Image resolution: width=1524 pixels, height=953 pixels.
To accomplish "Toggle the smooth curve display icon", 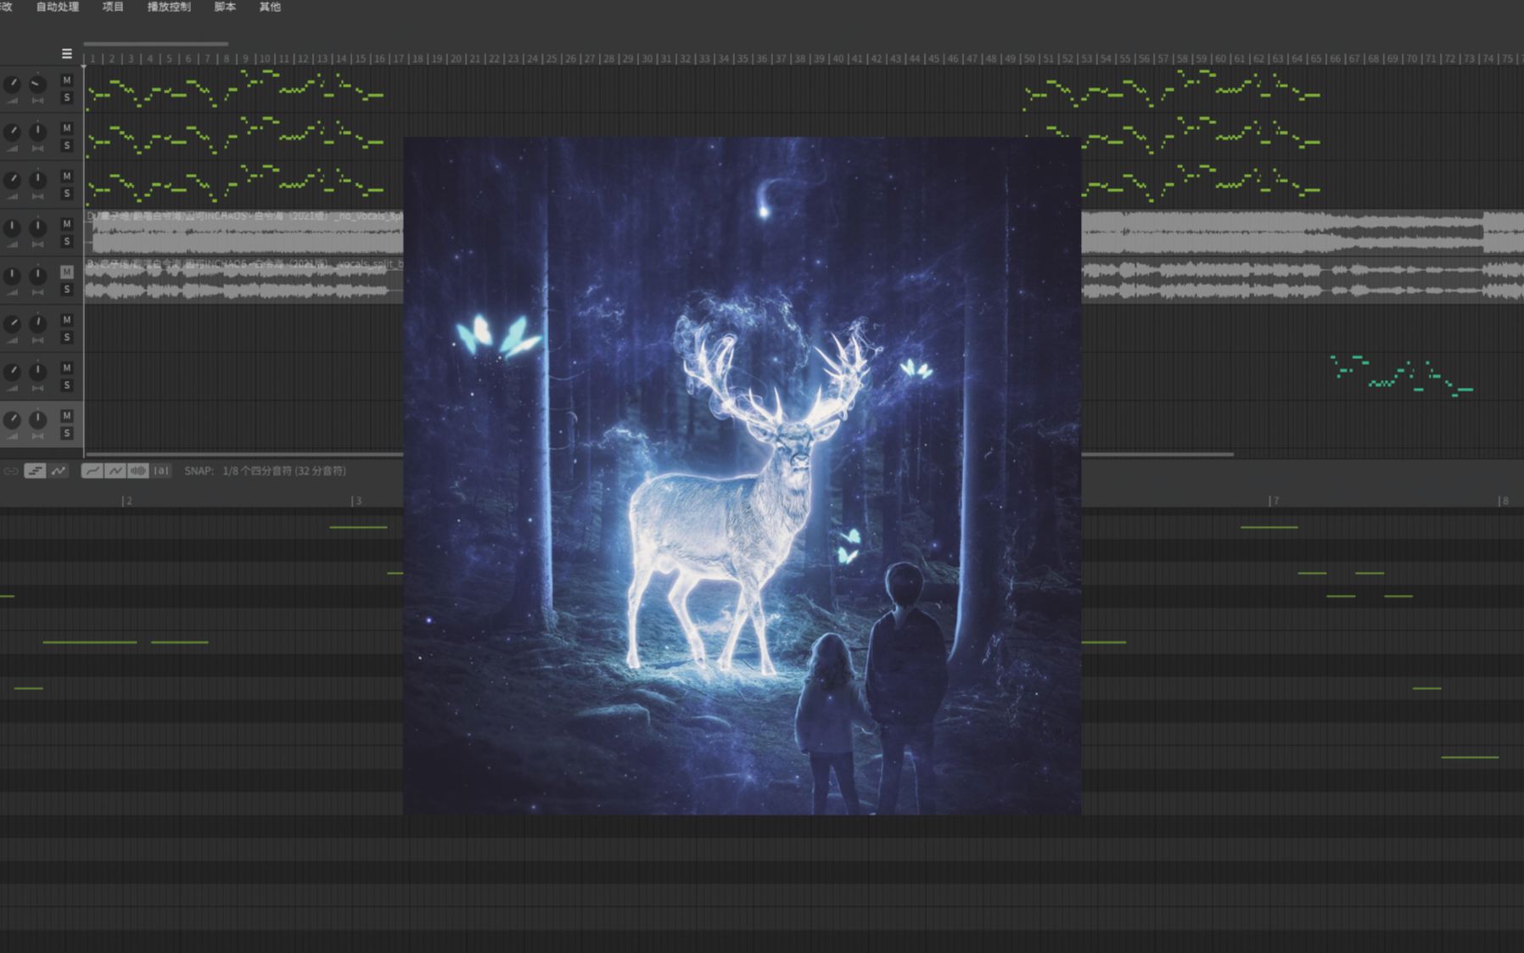I will pos(92,471).
